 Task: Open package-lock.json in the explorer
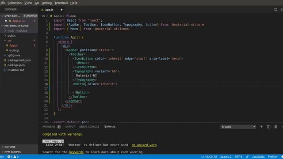(19, 60)
